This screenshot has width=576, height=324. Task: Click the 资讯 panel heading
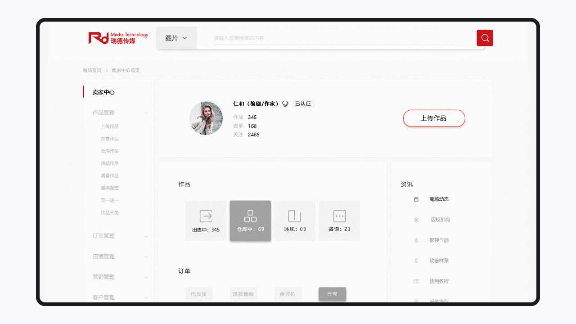point(407,184)
